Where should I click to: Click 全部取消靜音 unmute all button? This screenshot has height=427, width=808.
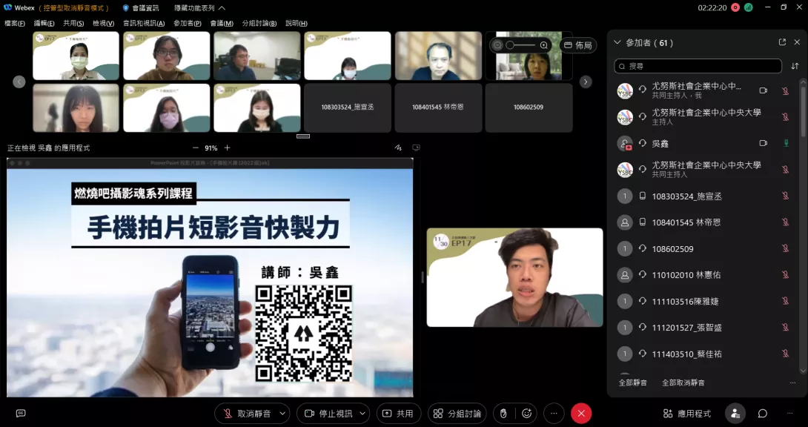(683, 383)
